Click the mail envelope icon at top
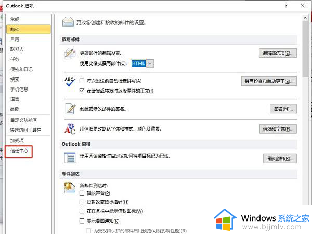The image size is (312, 234). click(x=68, y=22)
